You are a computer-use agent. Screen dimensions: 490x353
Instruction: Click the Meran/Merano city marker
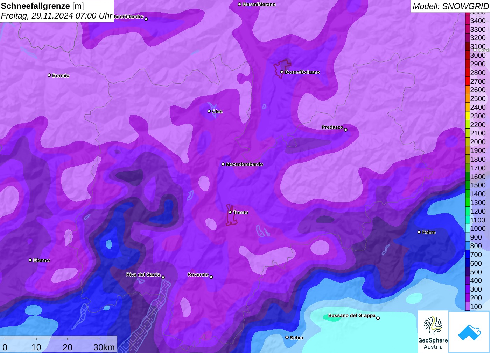tap(240, 4)
